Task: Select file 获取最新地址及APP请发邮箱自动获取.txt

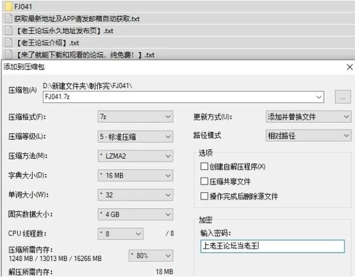Action: click(77, 18)
